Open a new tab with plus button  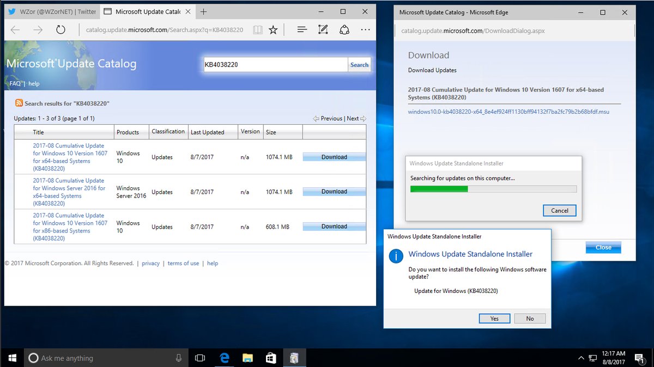[203, 11]
